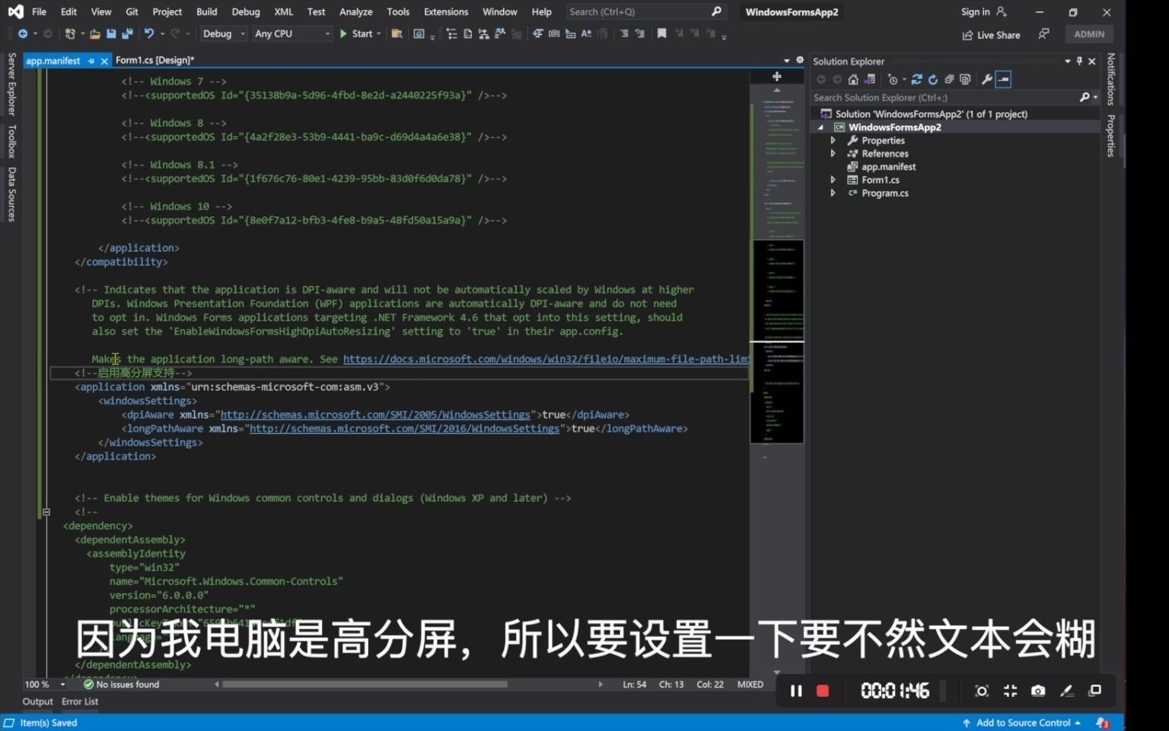Click the Pending Changes Filter clock icon
This screenshot has width=1169, height=731.
(x=893, y=79)
